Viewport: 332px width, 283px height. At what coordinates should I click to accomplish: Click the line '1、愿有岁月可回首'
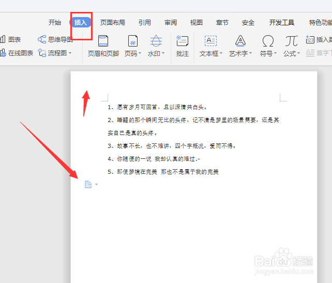pos(157,107)
